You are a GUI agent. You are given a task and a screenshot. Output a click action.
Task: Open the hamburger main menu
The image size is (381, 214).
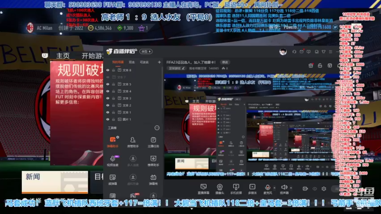pyautogui.click(x=331, y=52)
